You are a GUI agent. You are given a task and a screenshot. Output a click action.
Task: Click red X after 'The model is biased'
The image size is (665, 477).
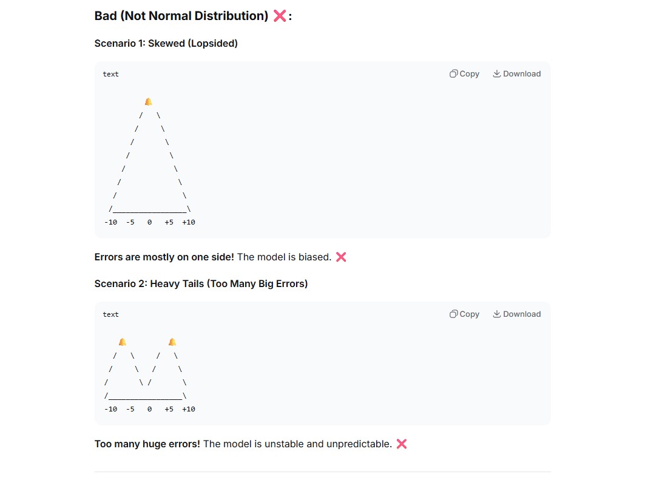(x=341, y=257)
